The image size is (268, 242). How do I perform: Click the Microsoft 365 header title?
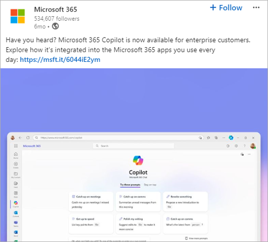[x=32, y=146]
